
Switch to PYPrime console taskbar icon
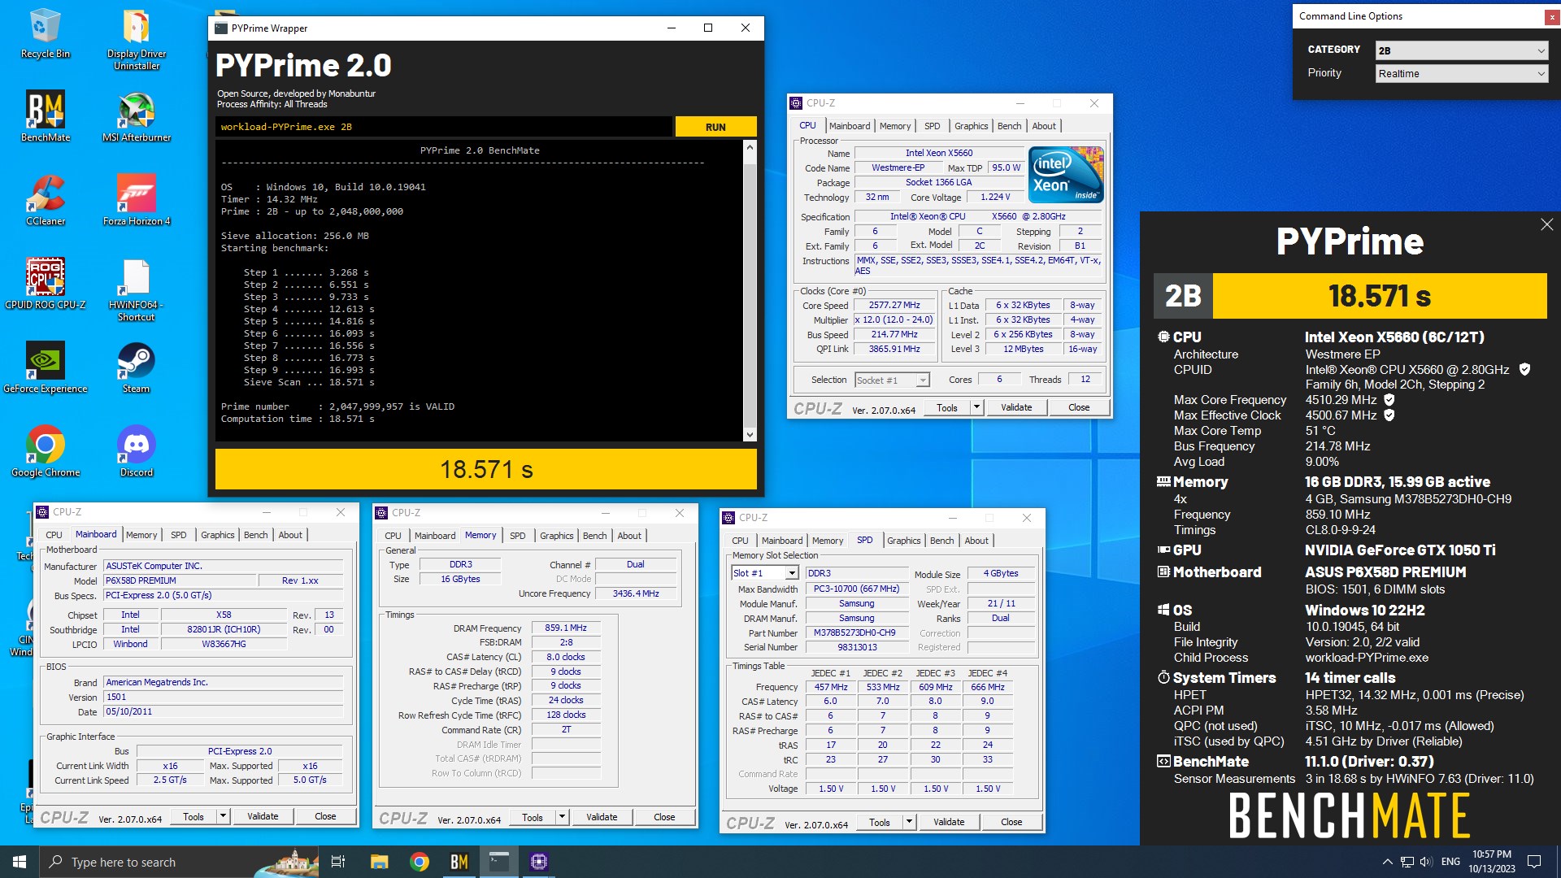(499, 862)
